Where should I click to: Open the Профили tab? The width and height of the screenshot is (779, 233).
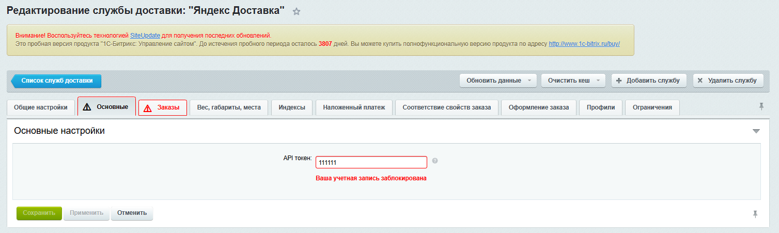(601, 107)
